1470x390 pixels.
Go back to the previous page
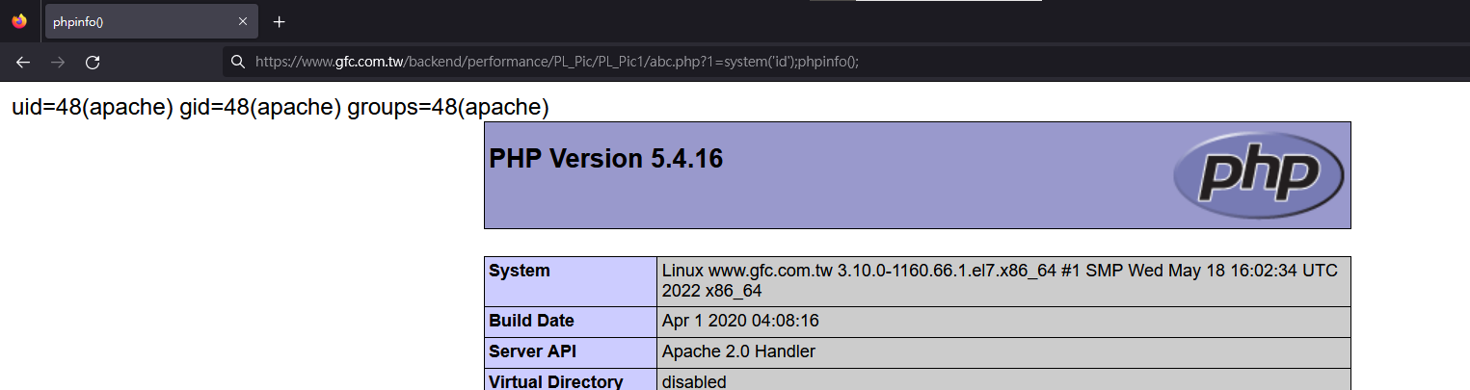point(23,62)
